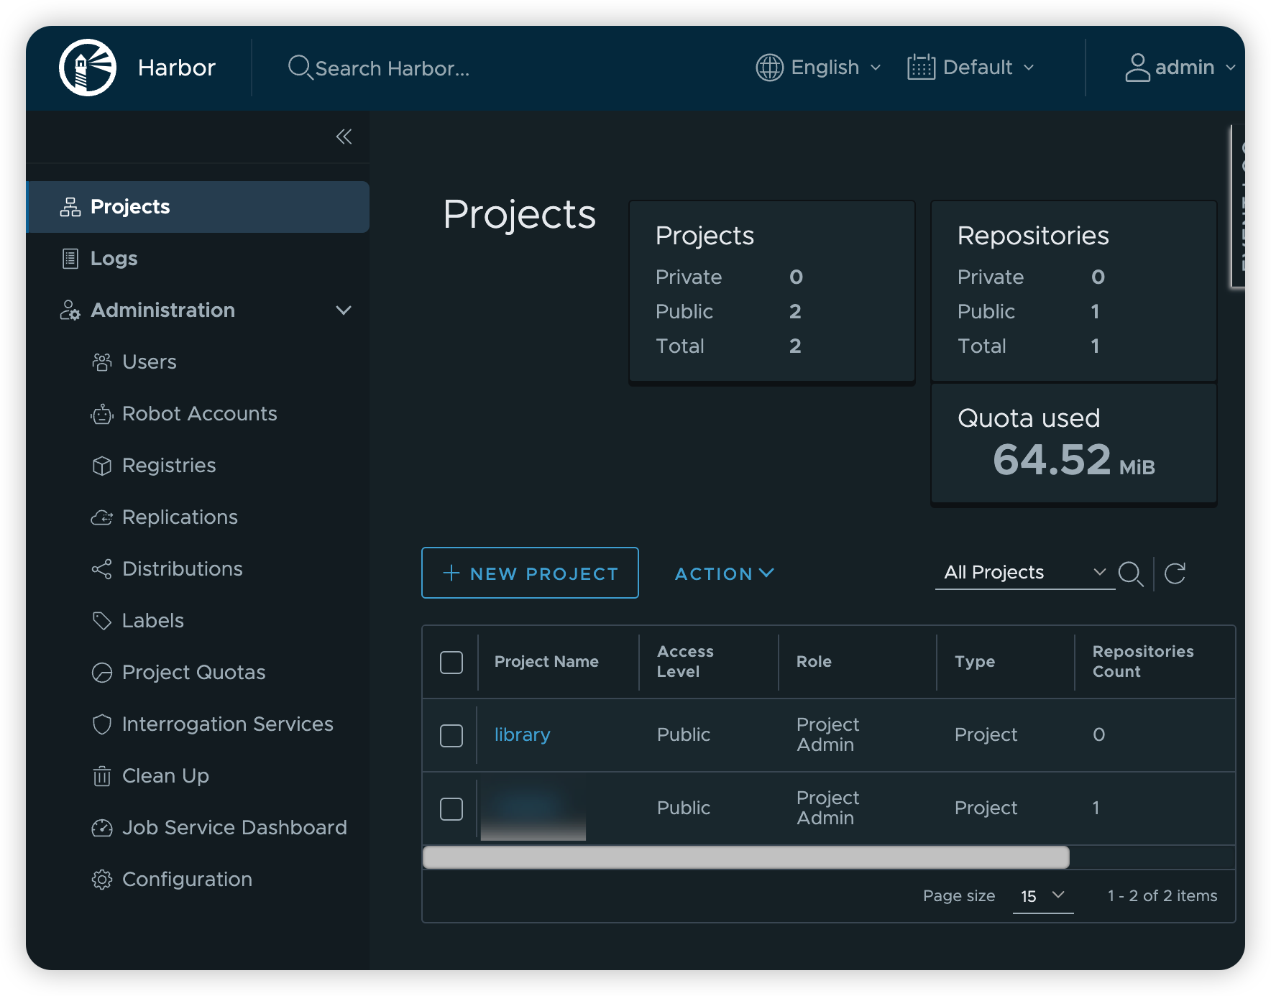The height and width of the screenshot is (996, 1271).
Task: Click the project filter search icon
Action: click(1131, 573)
